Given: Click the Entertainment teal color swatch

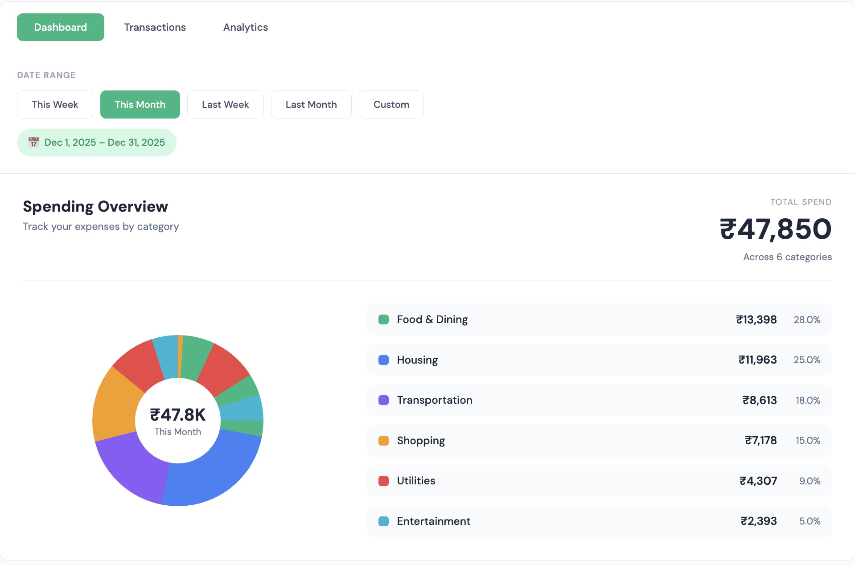Looking at the screenshot, I should (383, 521).
